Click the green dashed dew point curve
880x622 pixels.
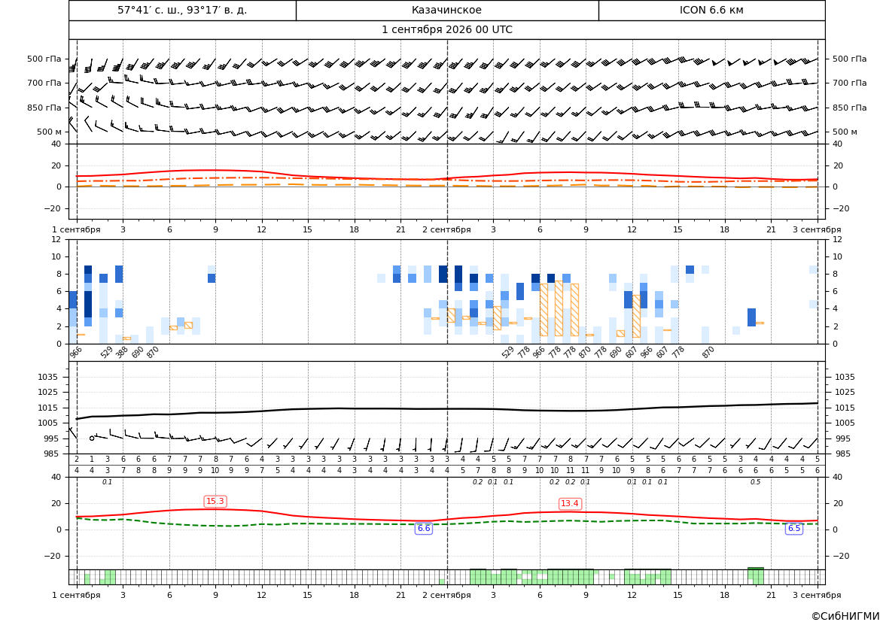point(446,523)
